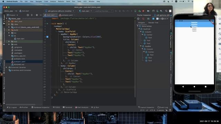Image resolution: width=221 pixels, height=124 pixels.
Task: Collapse the demo_app root folder
Action: pos(7,19)
